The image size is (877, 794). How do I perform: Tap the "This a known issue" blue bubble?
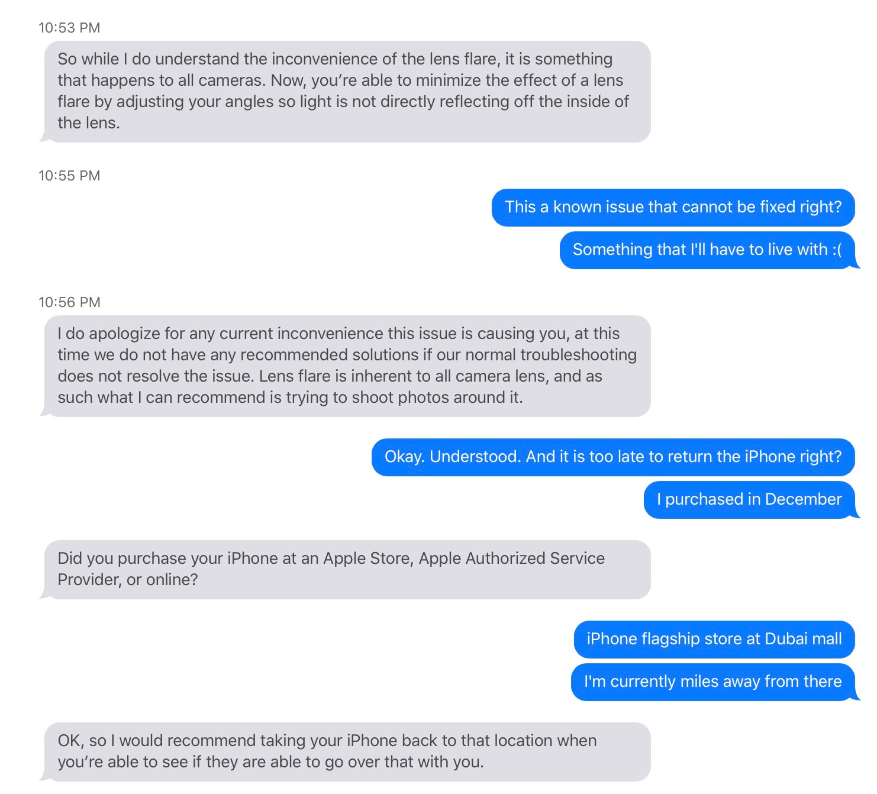coord(673,207)
